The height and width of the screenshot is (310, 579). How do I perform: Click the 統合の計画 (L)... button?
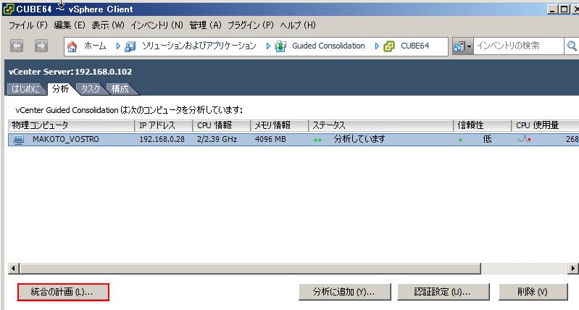pyautogui.click(x=63, y=292)
